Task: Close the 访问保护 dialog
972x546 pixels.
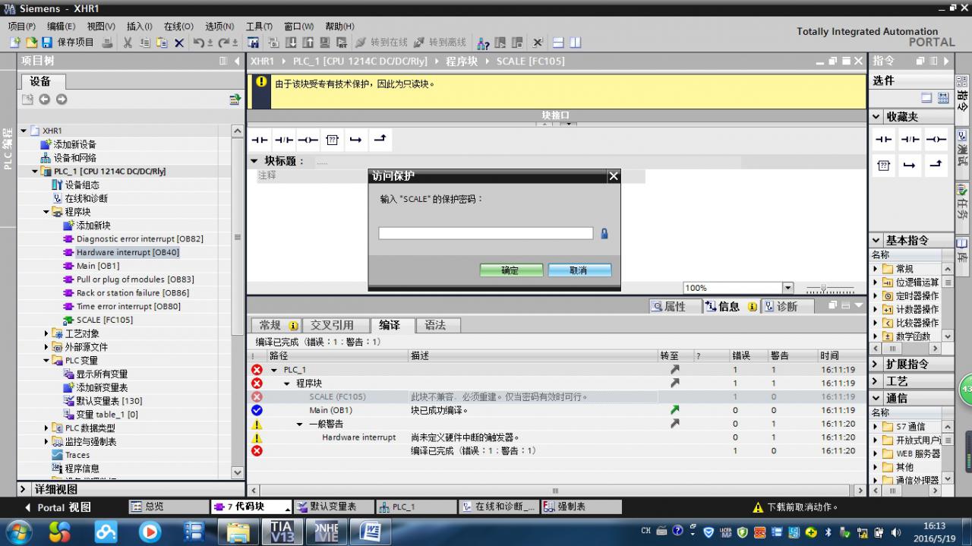Action: click(614, 176)
